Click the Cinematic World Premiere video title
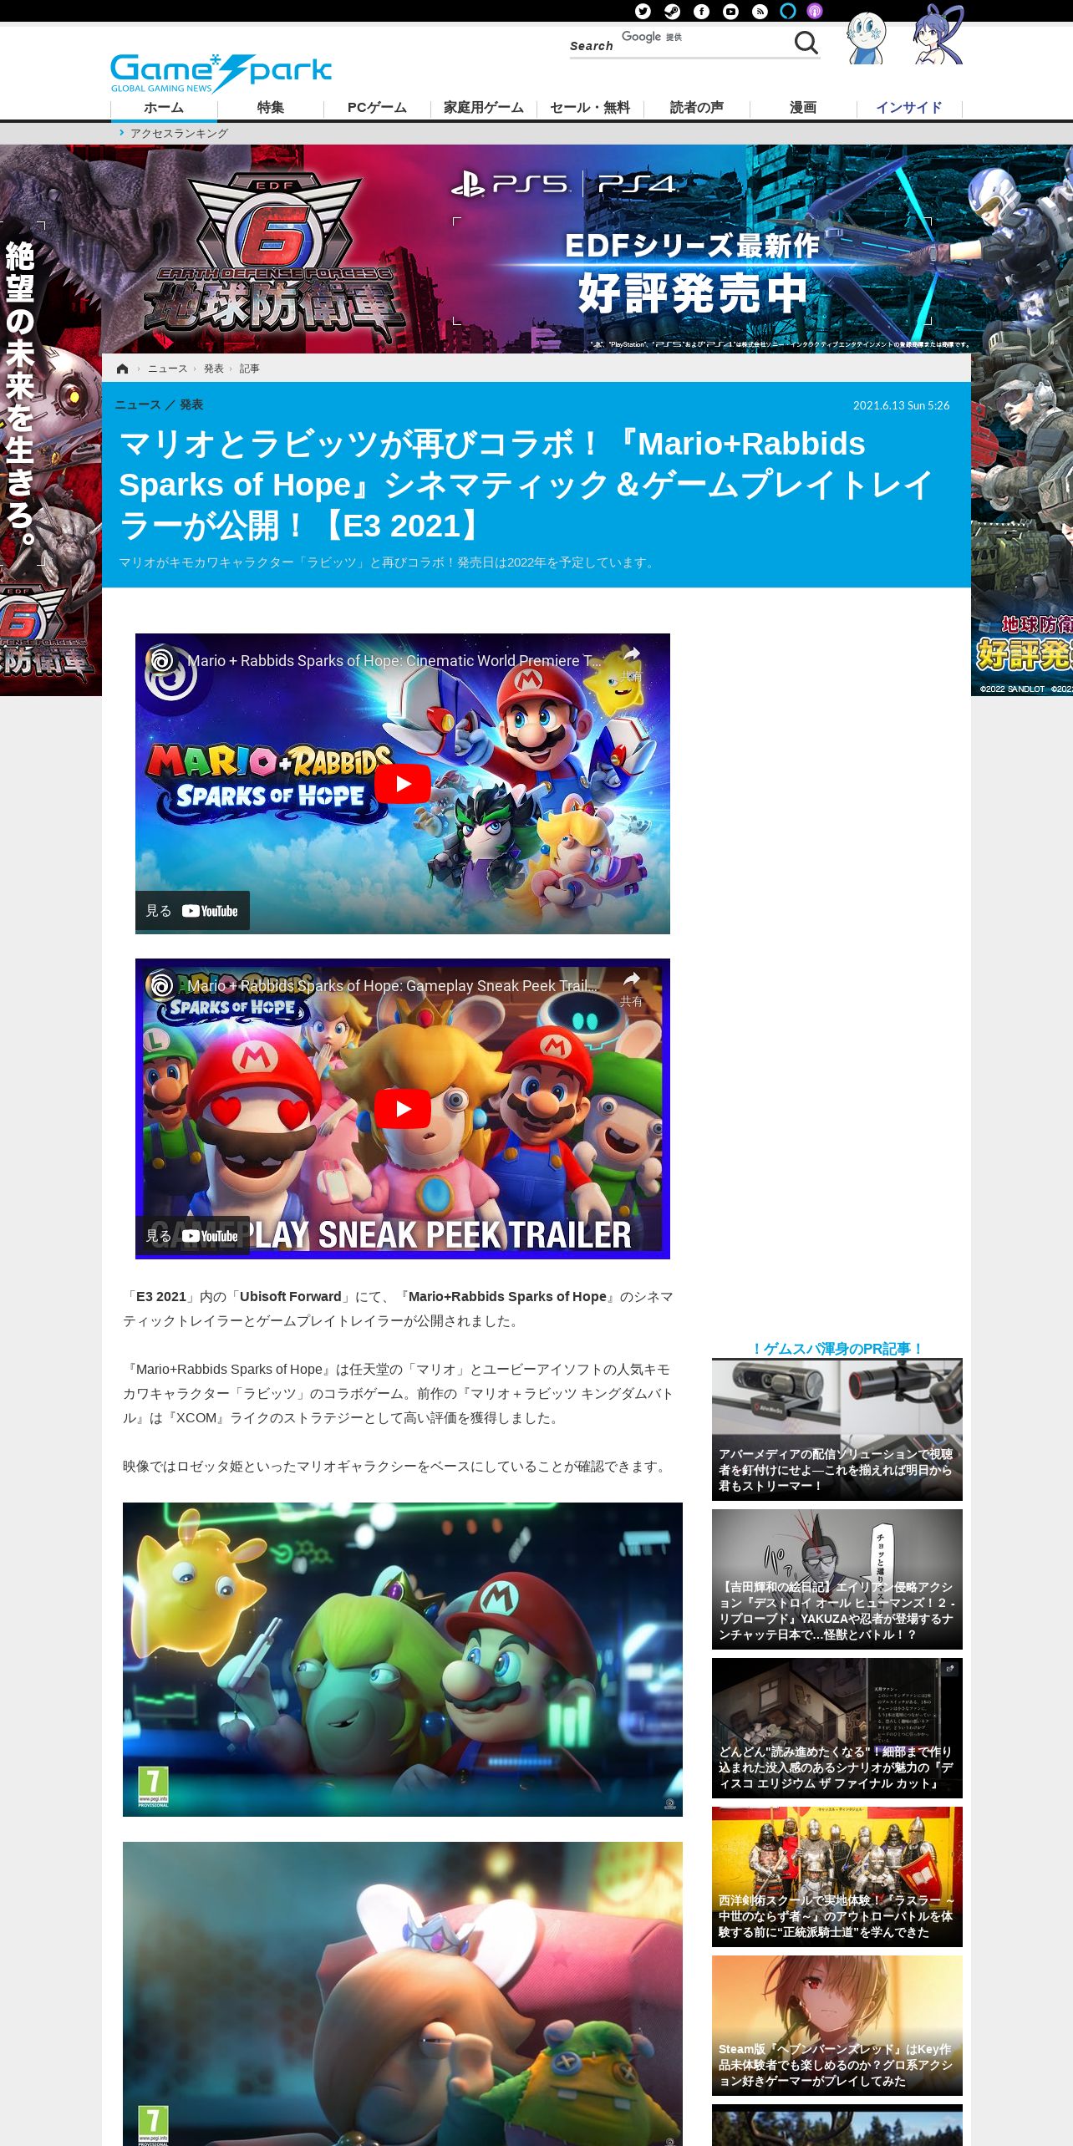Image resolution: width=1073 pixels, height=2146 pixels. [x=394, y=661]
